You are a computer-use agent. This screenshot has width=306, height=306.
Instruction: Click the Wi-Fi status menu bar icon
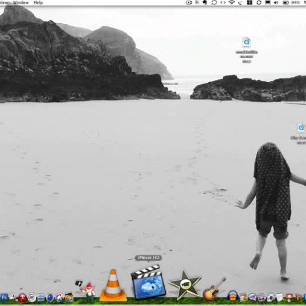click(x=231, y=2)
